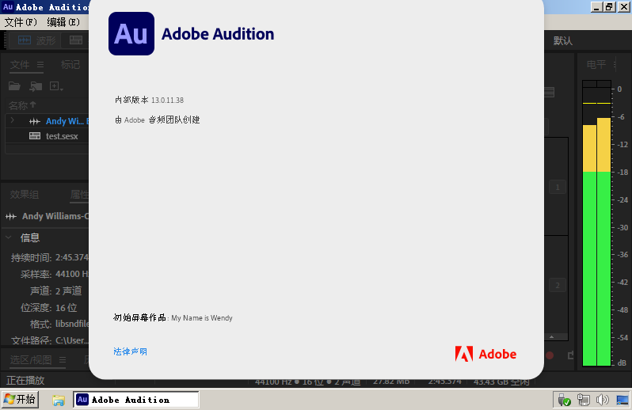Click My Name is Wendy credit text

pyautogui.click(x=202, y=317)
